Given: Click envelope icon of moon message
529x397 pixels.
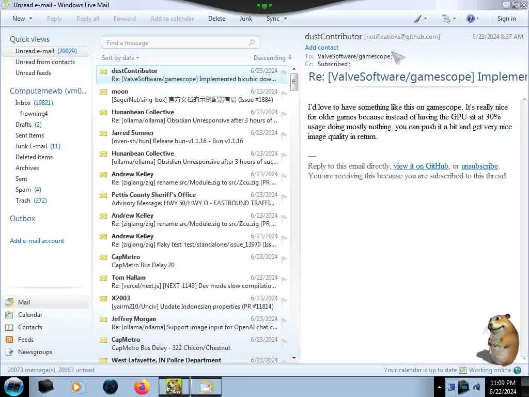Looking at the screenshot, I should pyautogui.click(x=103, y=92).
